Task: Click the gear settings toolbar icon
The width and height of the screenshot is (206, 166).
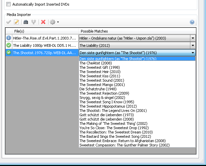Action: coord(53,22)
